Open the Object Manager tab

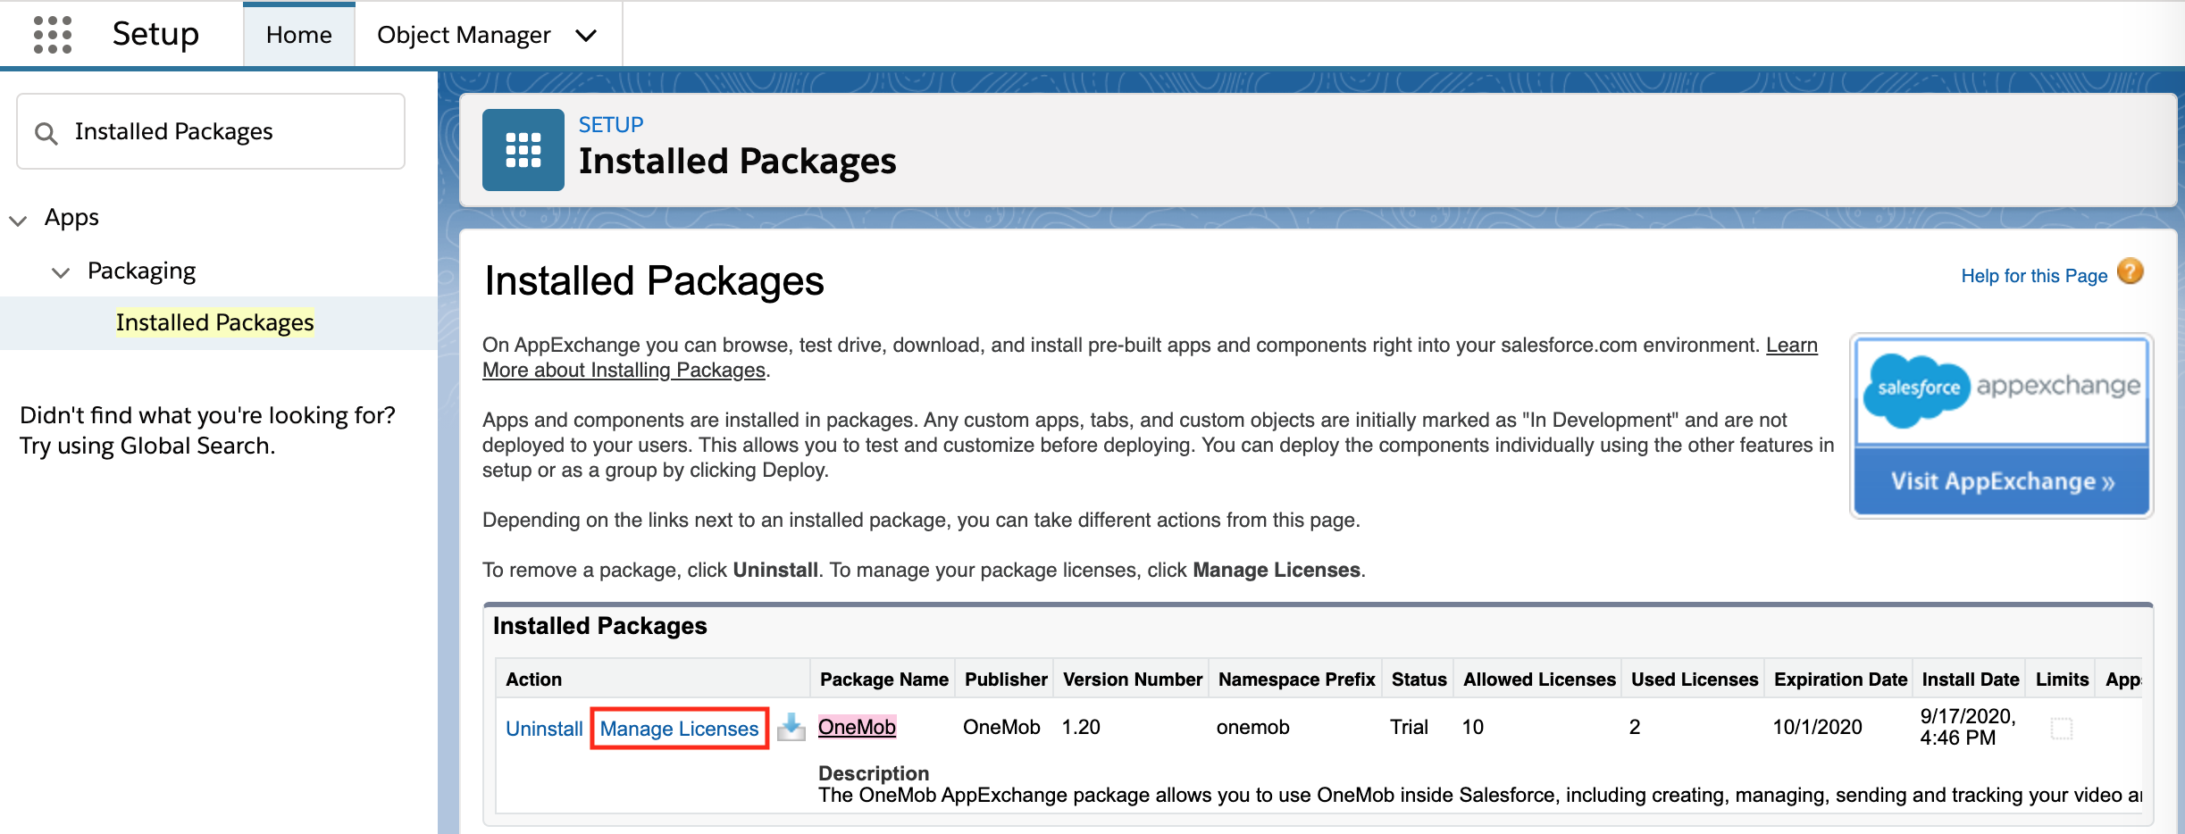(464, 35)
